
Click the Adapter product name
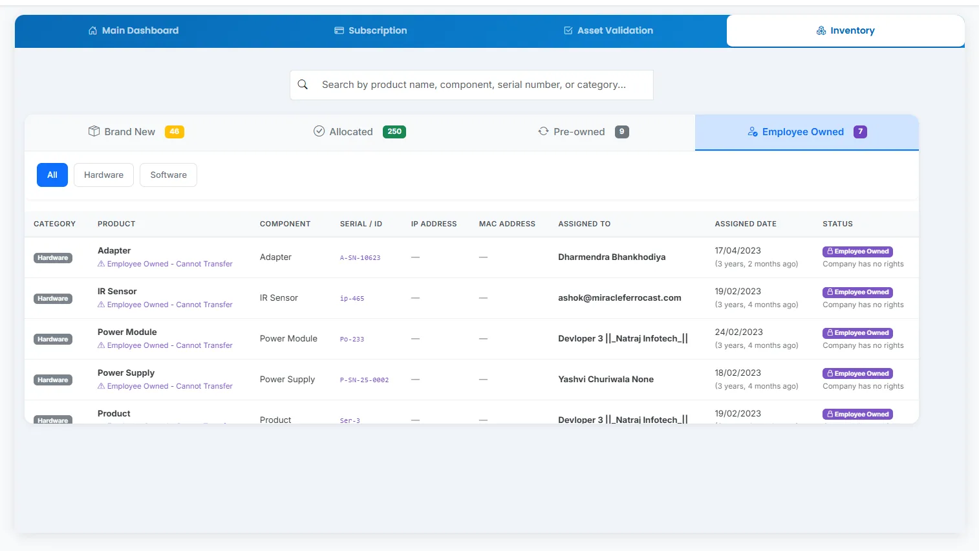point(114,251)
